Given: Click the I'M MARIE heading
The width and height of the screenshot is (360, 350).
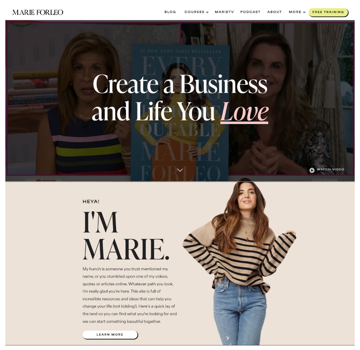Looking at the screenshot, I should pos(126,236).
